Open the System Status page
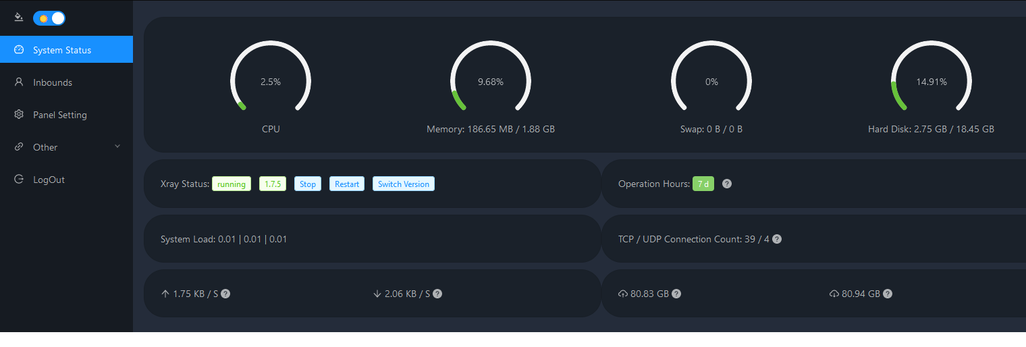This screenshot has height=347, width=1026. tap(62, 50)
